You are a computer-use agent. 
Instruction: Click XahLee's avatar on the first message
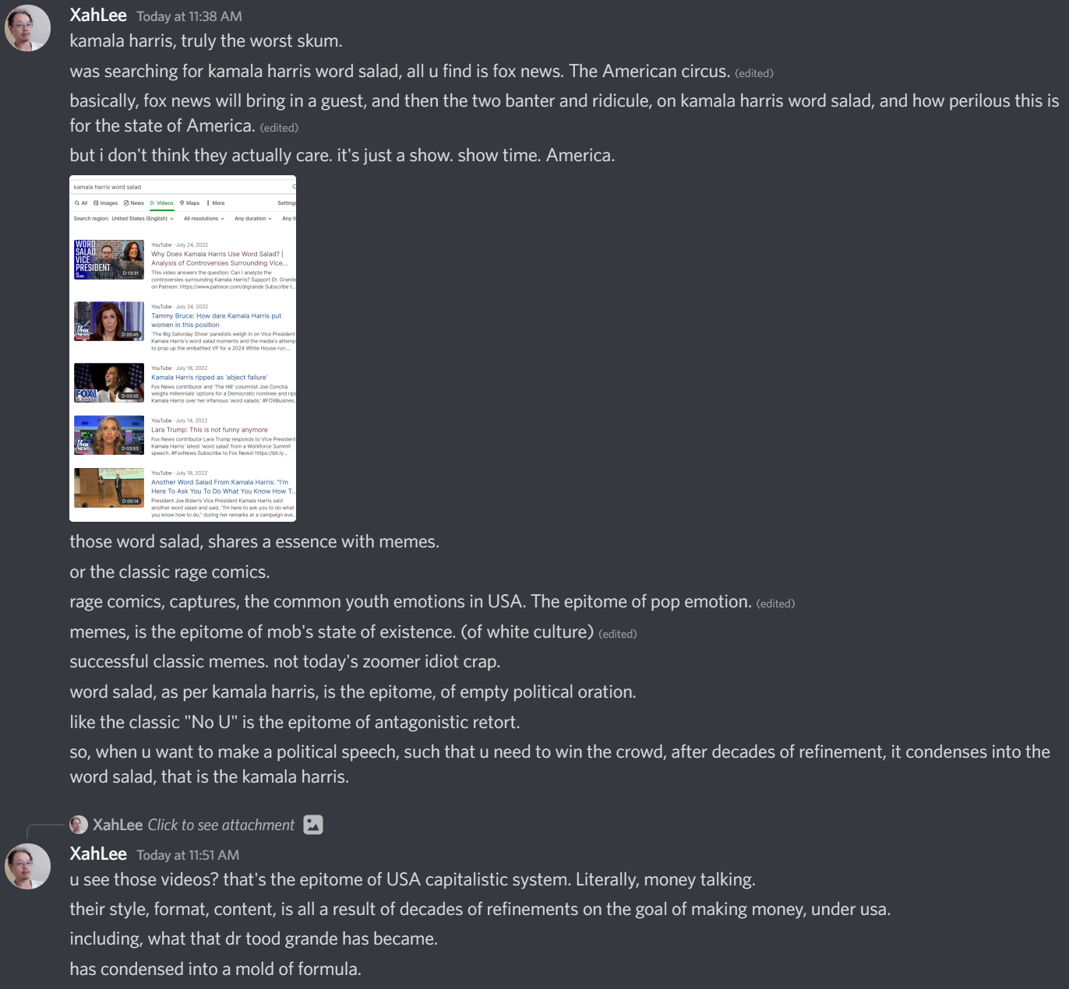tap(28, 28)
